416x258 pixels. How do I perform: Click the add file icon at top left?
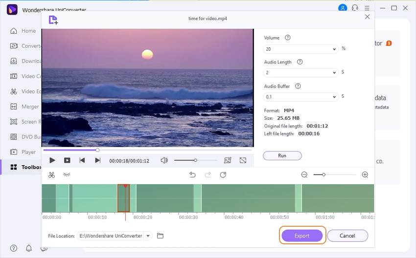53,20
